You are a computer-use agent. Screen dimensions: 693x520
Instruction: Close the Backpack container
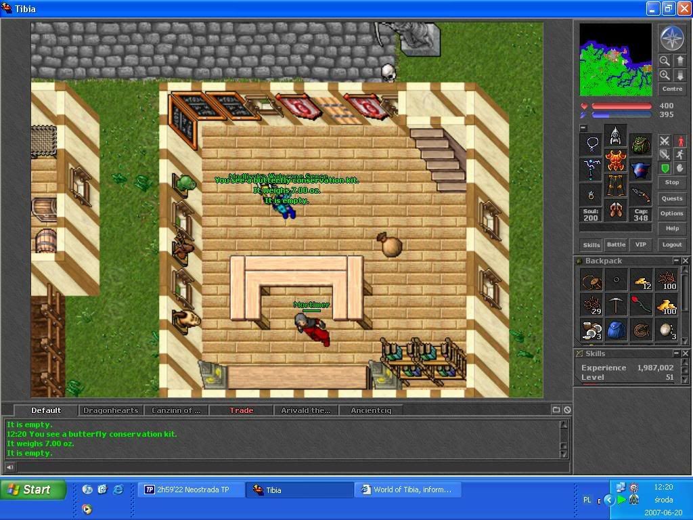click(685, 261)
